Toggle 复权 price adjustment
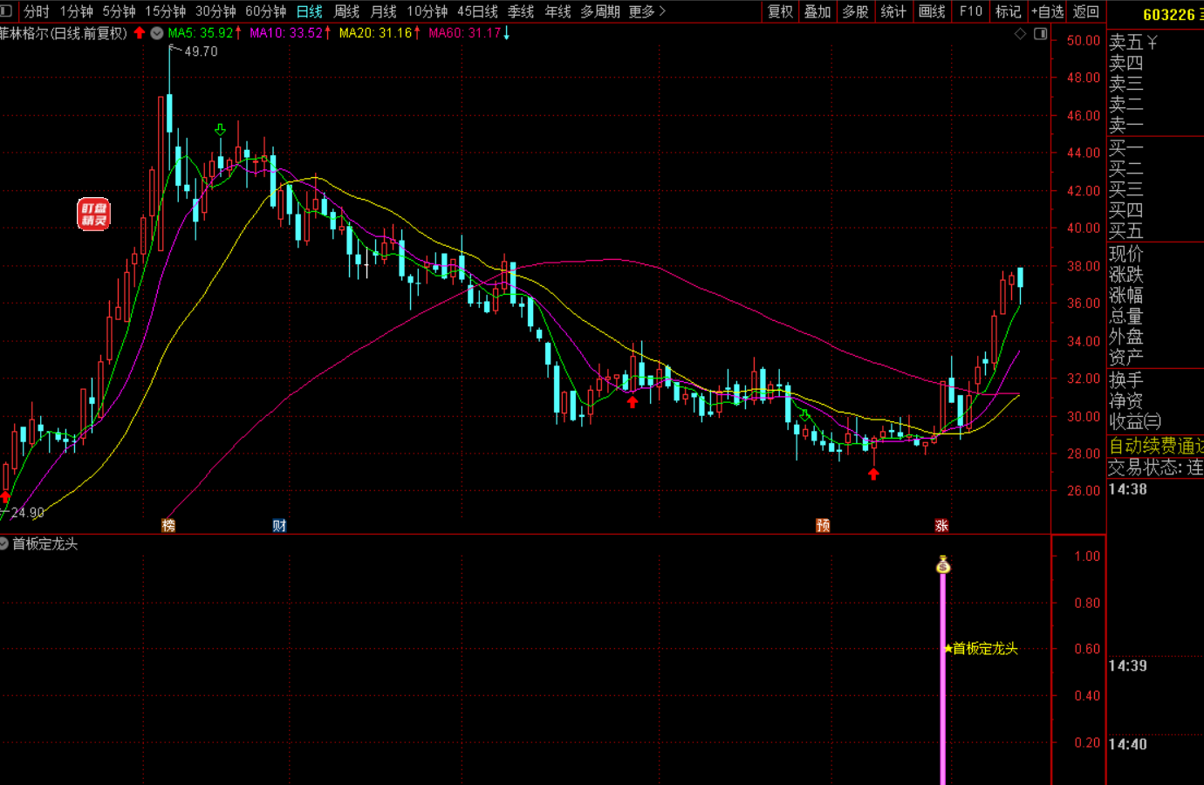Viewport: 1204px width, 785px height. coord(780,11)
